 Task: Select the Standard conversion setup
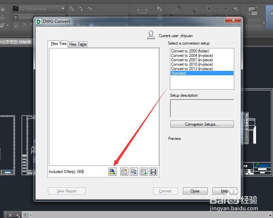tap(202, 73)
